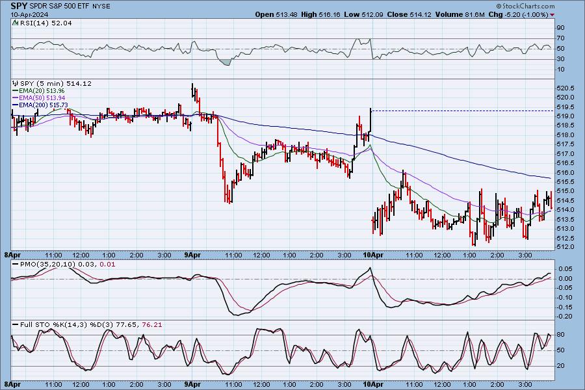Click the 0.00 label on PMO axis
Screen dimensions: 585x390
click(565, 279)
